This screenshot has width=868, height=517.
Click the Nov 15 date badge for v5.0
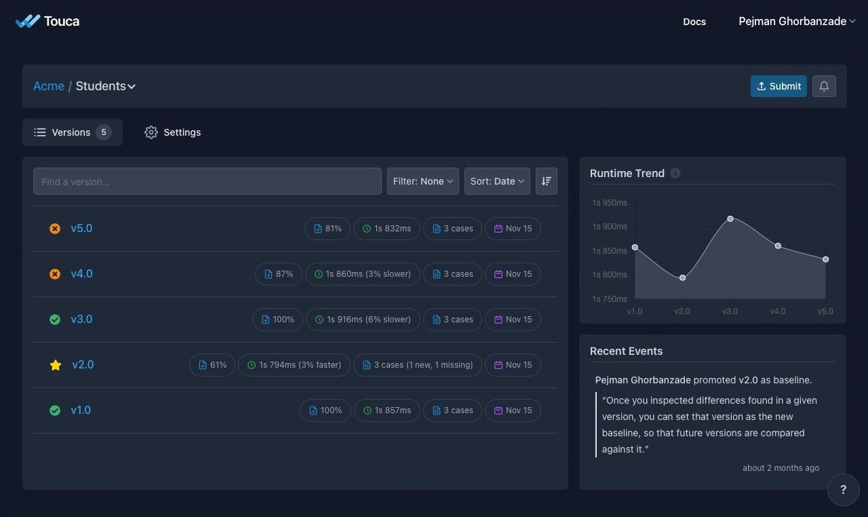pyautogui.click(x=513, y=229)
